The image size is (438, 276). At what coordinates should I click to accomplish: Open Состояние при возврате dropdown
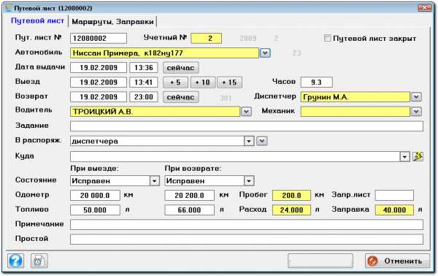pos(249,181)
